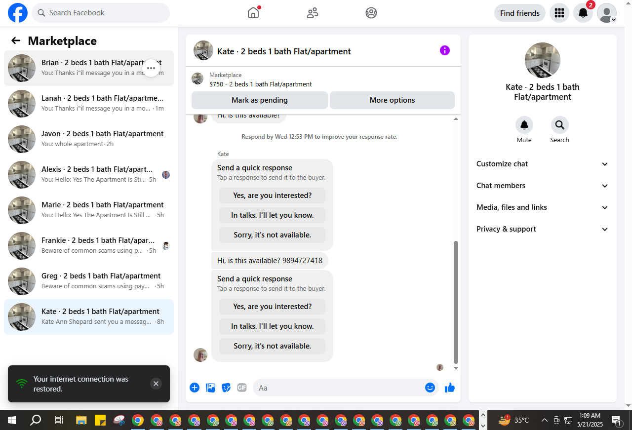632x430 pixels.
Task: Attach a photo to the message
Action: pos(211,388)
